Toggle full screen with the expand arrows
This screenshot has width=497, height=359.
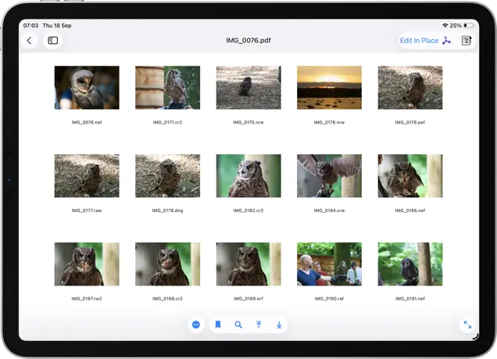point(467,325)
